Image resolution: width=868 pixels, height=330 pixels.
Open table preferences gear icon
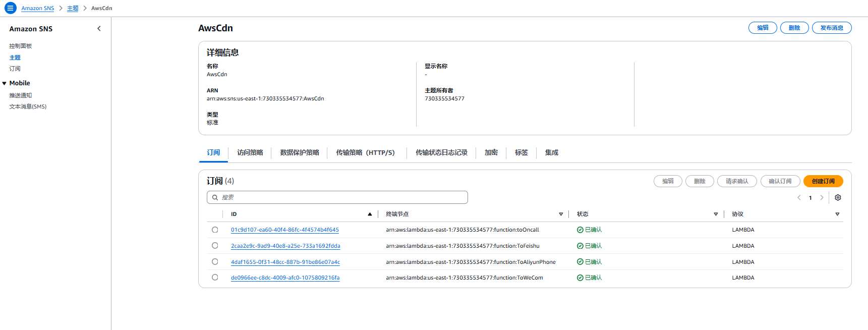(x=838, y=198)
